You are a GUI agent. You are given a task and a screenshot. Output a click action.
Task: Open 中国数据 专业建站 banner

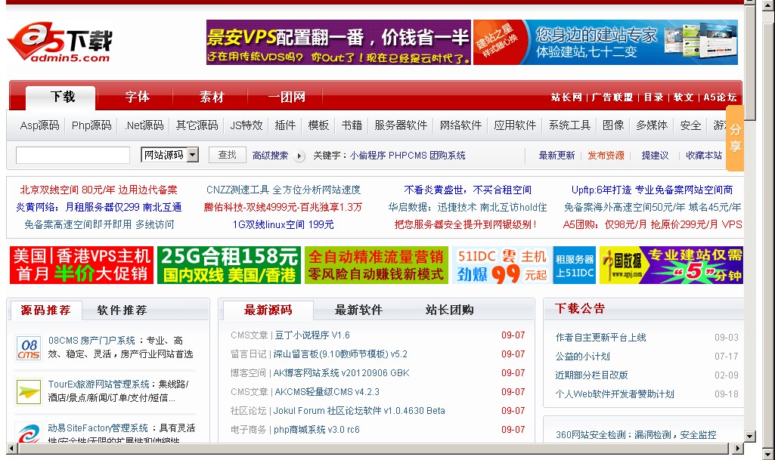pyautogui.click(x=671, y=265)
